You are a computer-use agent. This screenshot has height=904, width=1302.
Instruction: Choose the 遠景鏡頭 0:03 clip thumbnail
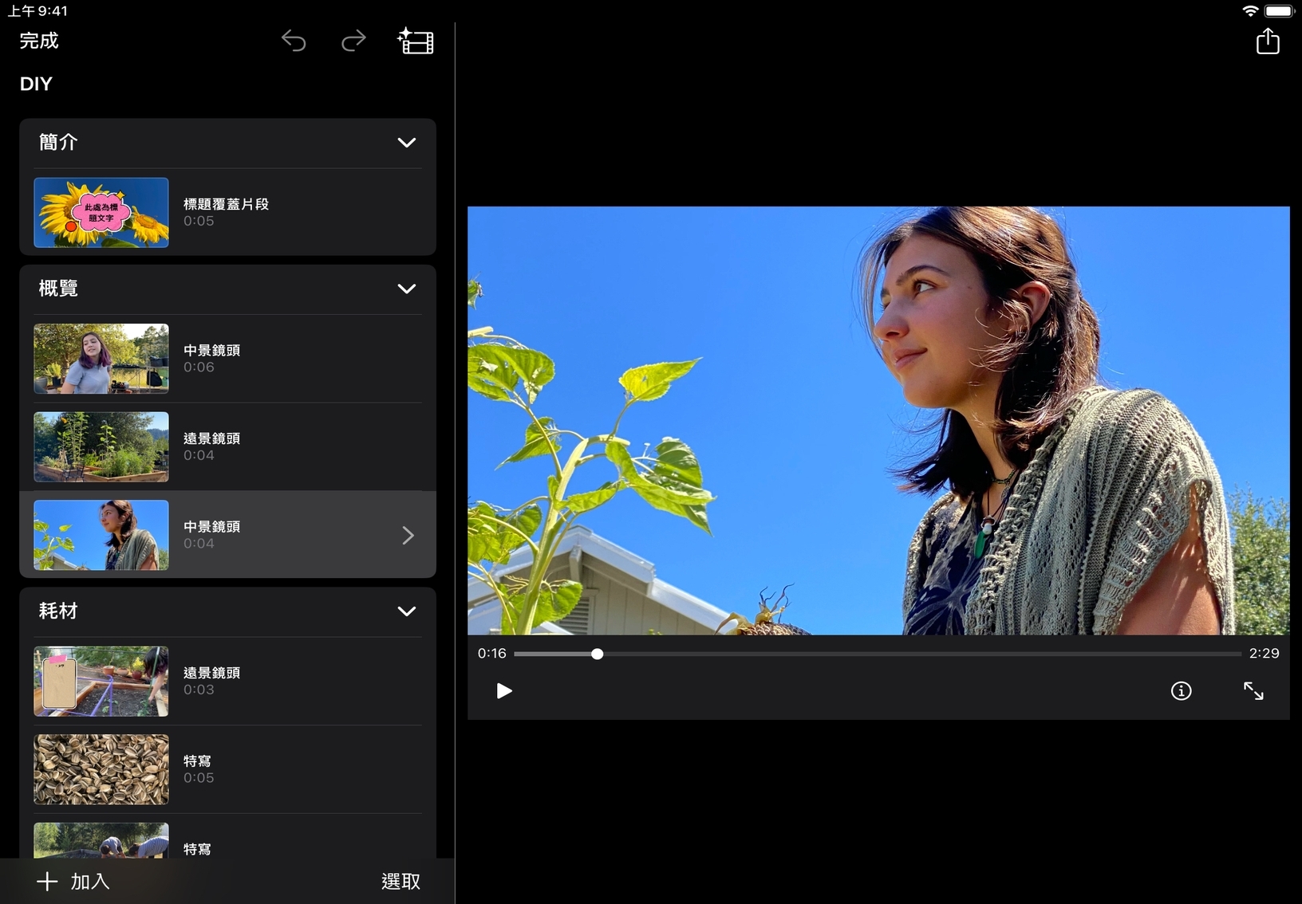coord(101,681)
